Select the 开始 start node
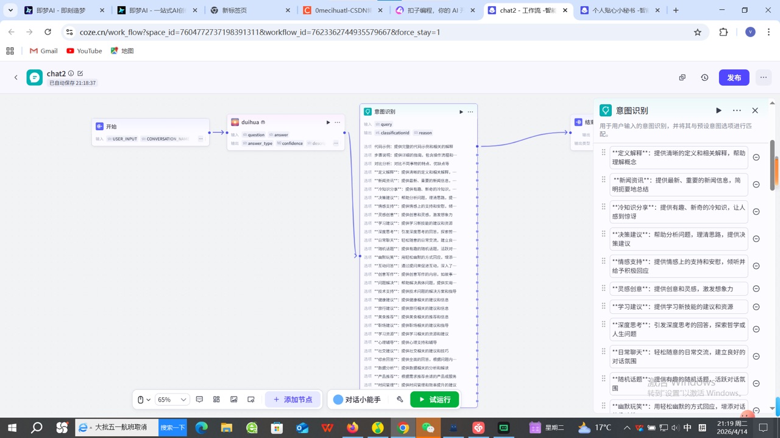780x438 pixels. [151, 132]
